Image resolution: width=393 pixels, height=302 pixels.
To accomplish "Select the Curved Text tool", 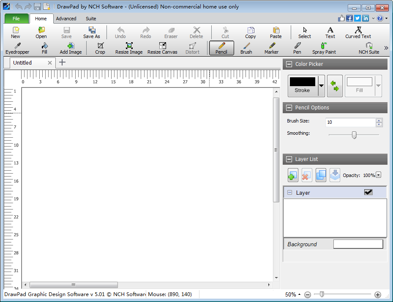I will 358,33.
